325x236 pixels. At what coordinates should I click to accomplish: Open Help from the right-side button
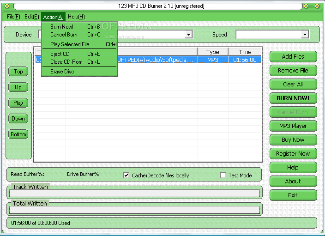293,167
